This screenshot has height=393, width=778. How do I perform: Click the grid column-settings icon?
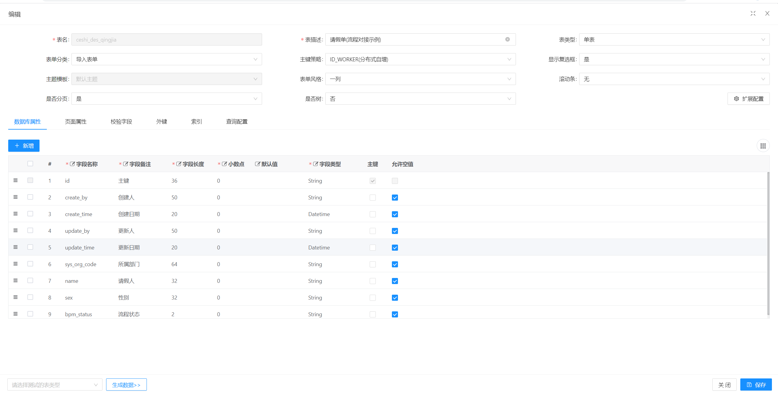763,146
